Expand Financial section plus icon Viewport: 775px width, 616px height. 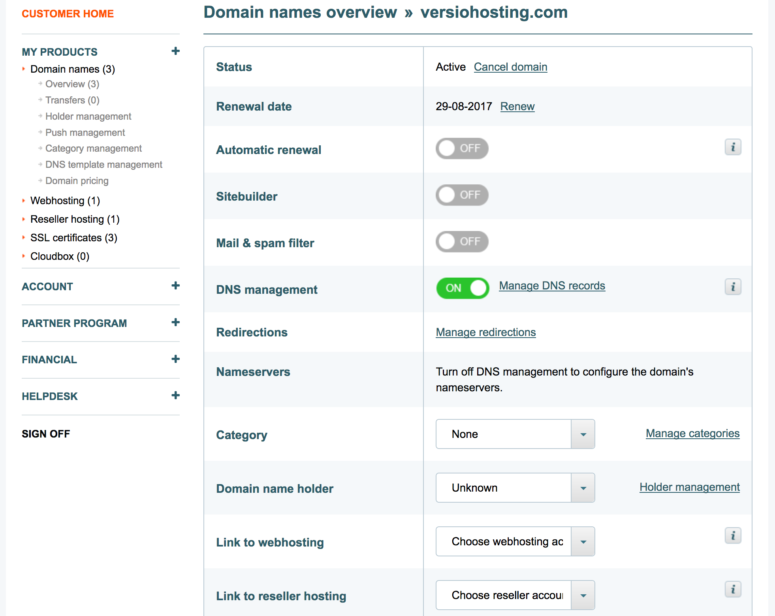[175, 359]
